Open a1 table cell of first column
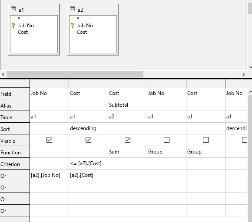Screen dimensions: 252x222 click(x=49, y=117)
